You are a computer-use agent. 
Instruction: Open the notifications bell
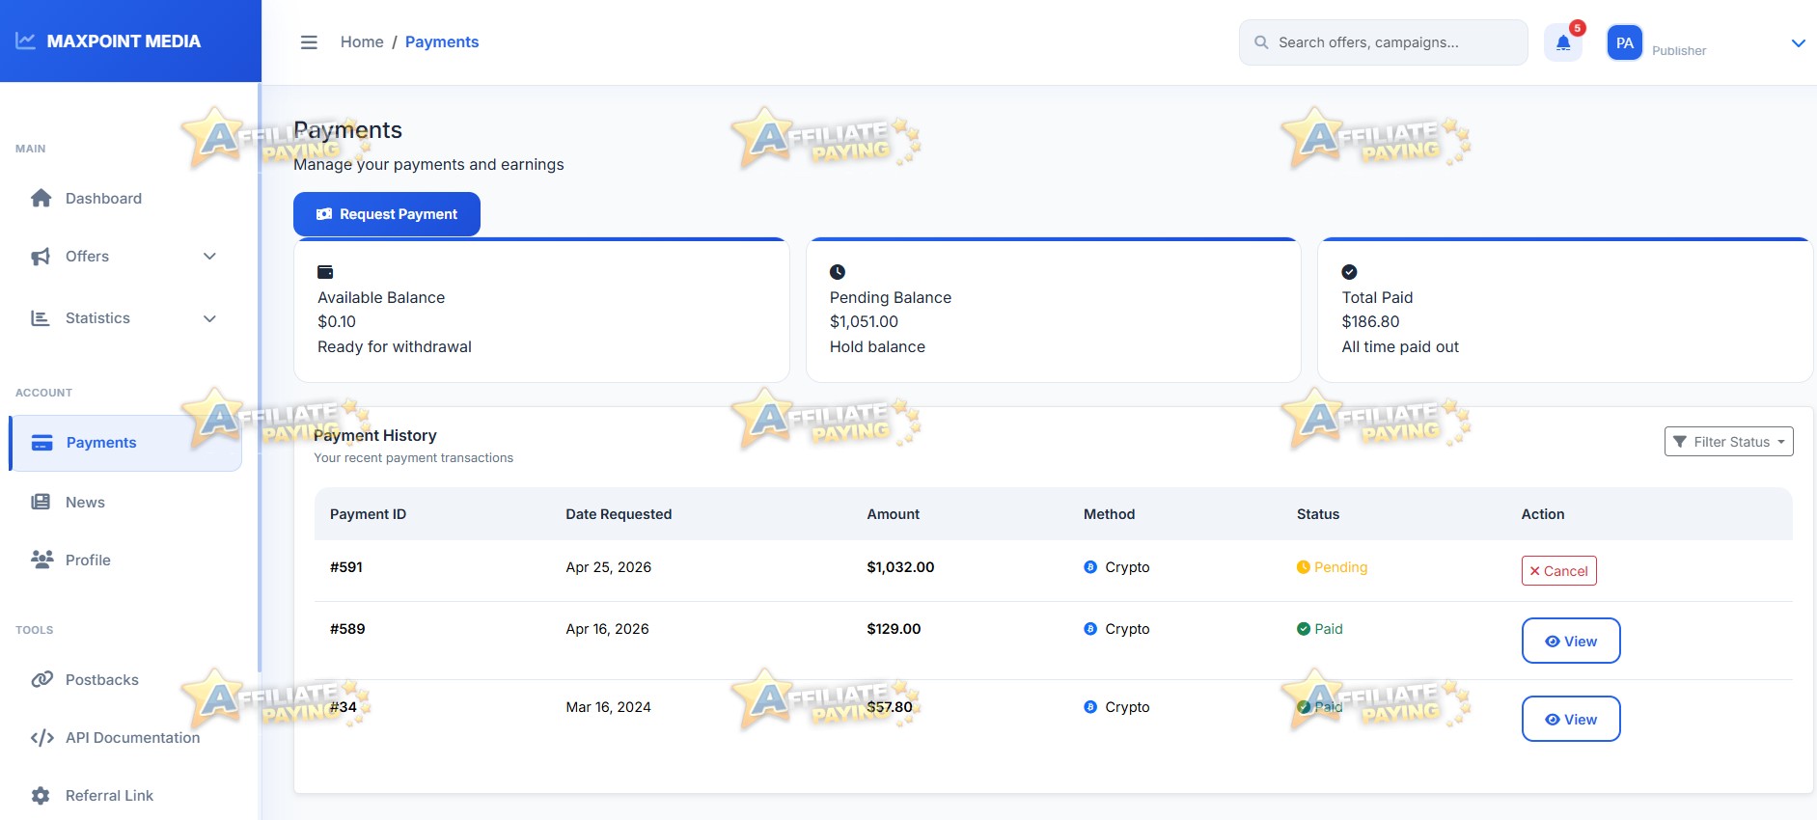tap(1563, 42)
